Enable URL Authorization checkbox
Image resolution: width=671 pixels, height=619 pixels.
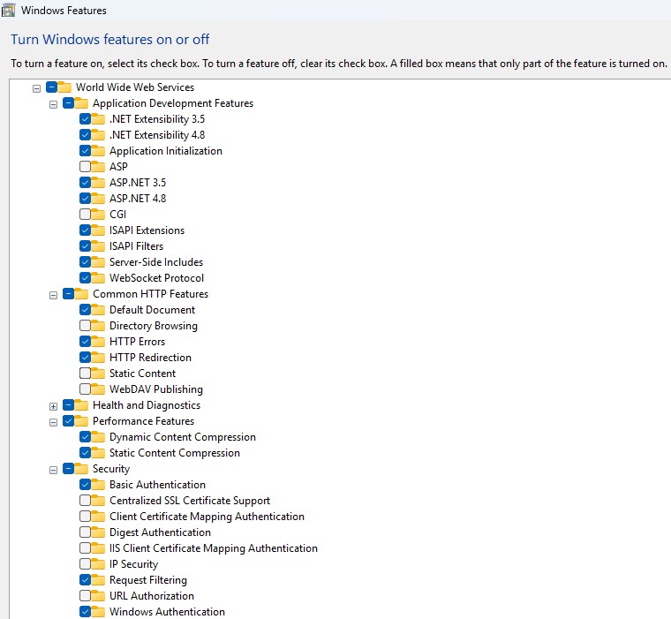85,595
